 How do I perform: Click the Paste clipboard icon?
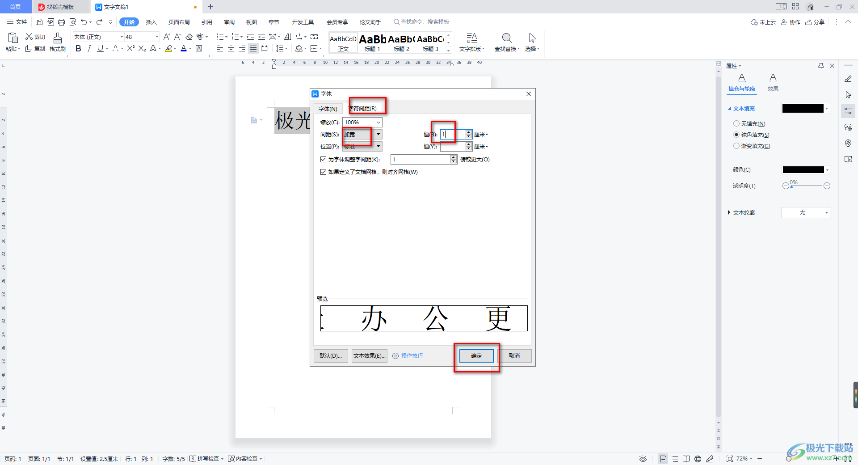(x=13, y=38)
